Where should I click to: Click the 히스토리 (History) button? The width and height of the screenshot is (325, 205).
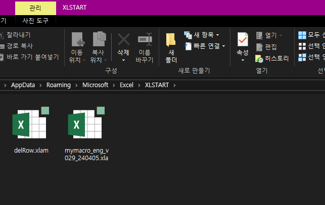[272, 58]
